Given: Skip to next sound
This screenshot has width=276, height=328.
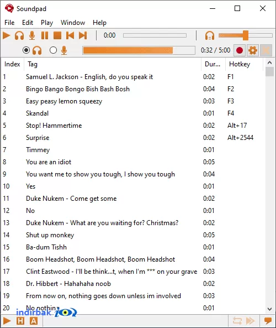Looking at the screenshot, I should [x=83, y=35].
